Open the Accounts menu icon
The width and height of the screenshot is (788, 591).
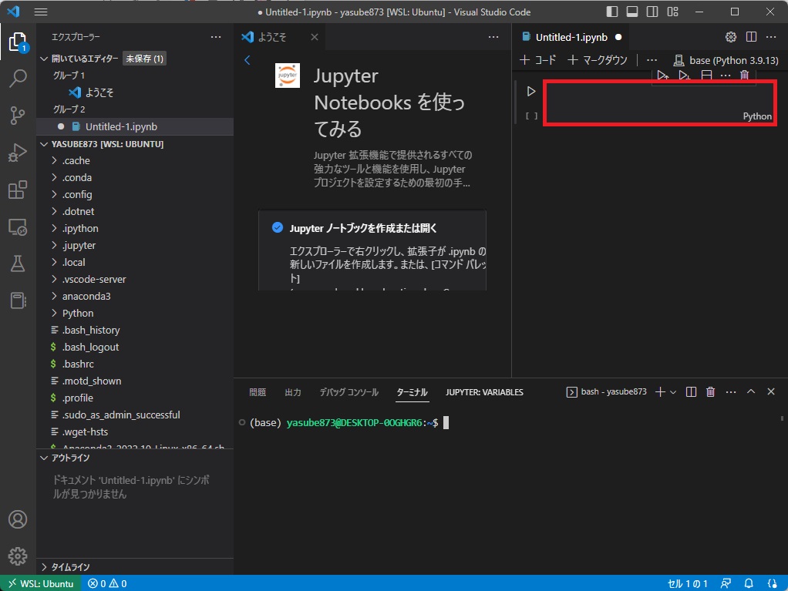(18, 519)
